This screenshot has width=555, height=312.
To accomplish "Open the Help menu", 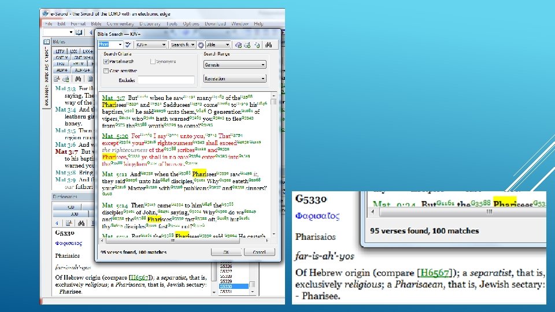I will pos(258,24).
